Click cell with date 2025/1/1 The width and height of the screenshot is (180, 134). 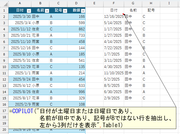(x=20, y=73)
